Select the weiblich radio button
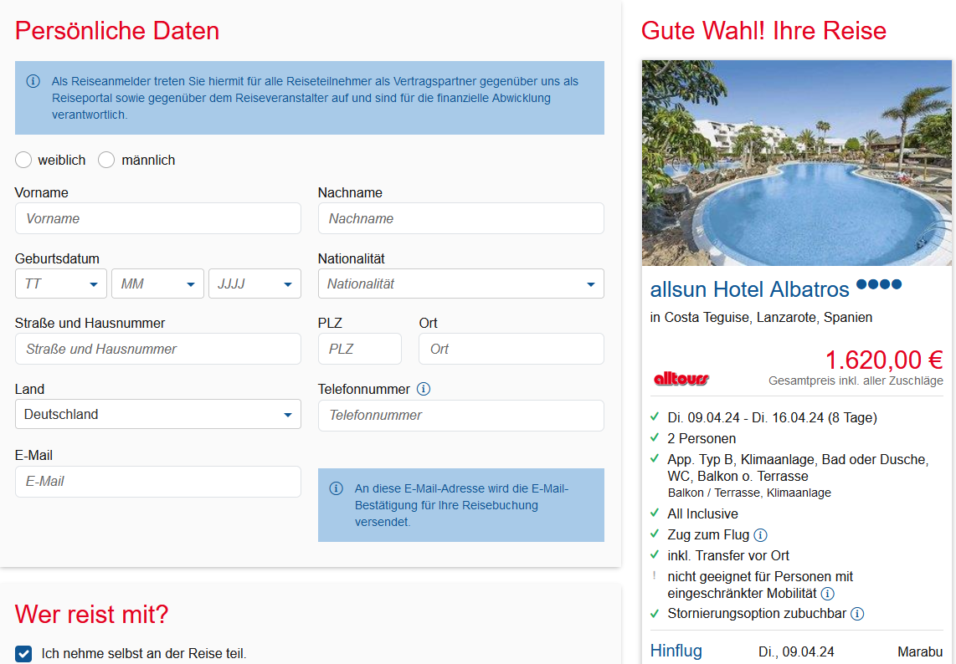The width and height of the screenshot is (956, 664). point(23,160)
